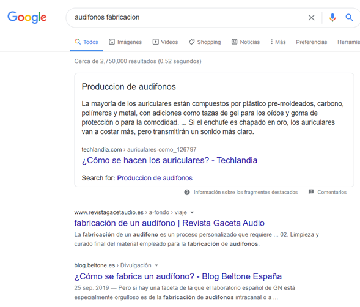Open the Shopping tab
The width and height of the screenshot is (360, 307).
click(205, 42)
